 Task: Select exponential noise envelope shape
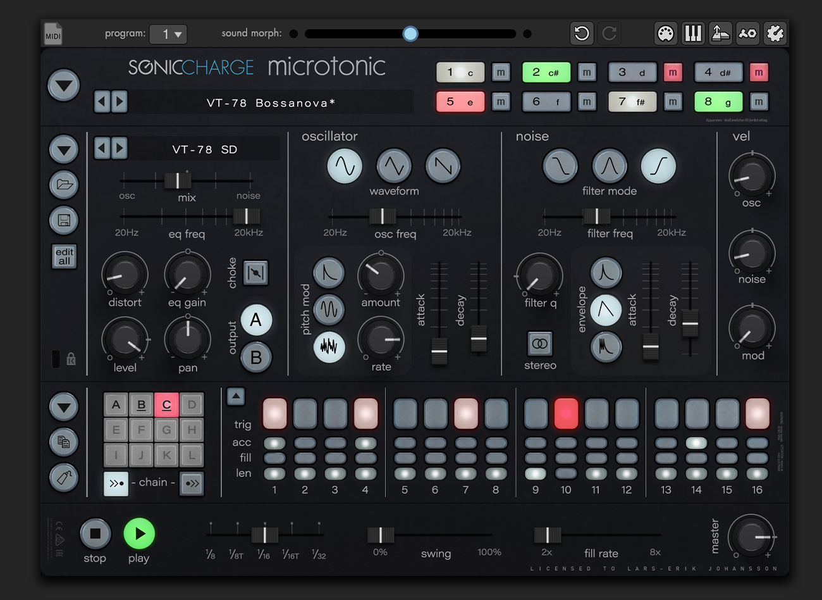pos(606,272)
